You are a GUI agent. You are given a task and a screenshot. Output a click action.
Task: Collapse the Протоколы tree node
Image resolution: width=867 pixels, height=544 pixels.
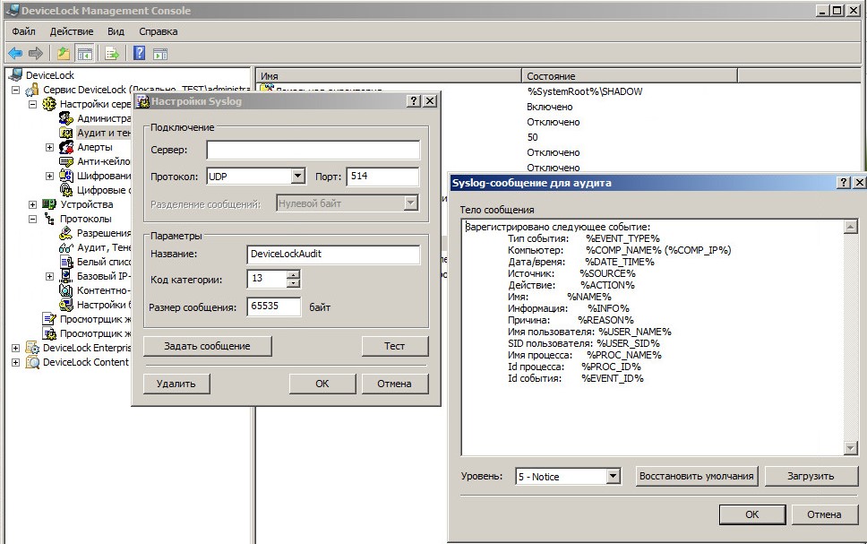click(x=33, y=219)
